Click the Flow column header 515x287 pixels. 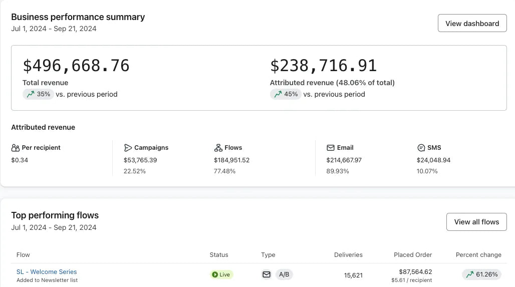click(23, 255)
